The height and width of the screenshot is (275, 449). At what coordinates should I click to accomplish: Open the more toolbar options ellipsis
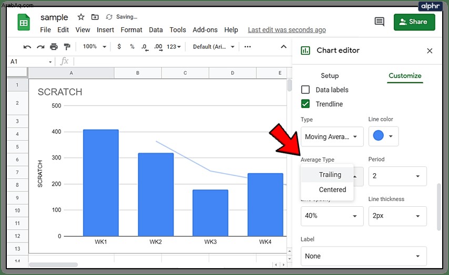click(x=248, y=47)
